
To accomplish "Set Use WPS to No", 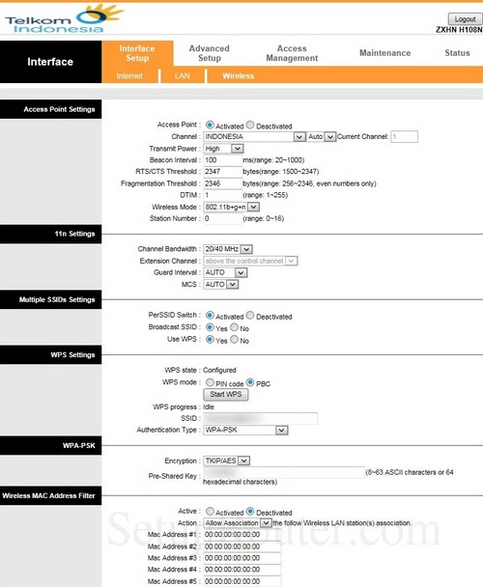I will point(234,340).
